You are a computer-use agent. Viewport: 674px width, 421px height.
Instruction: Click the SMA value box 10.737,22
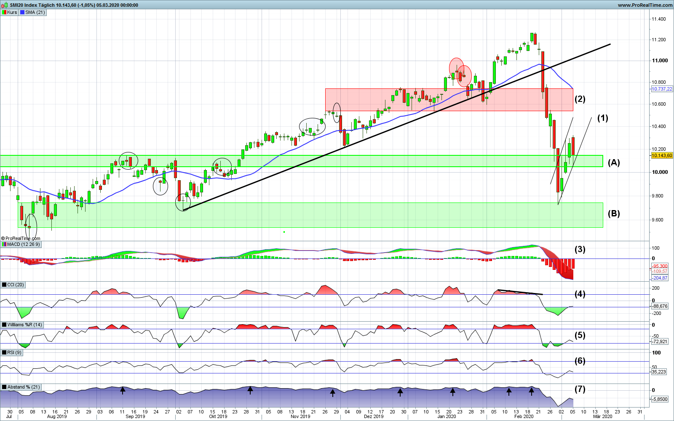click(662, 89)
